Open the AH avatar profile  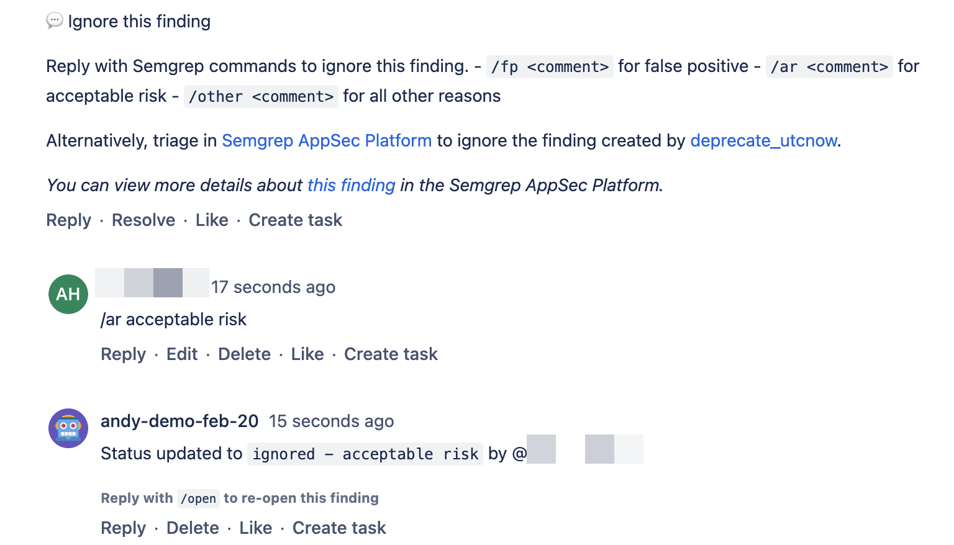pyautogui.click(x=68, y=294)
